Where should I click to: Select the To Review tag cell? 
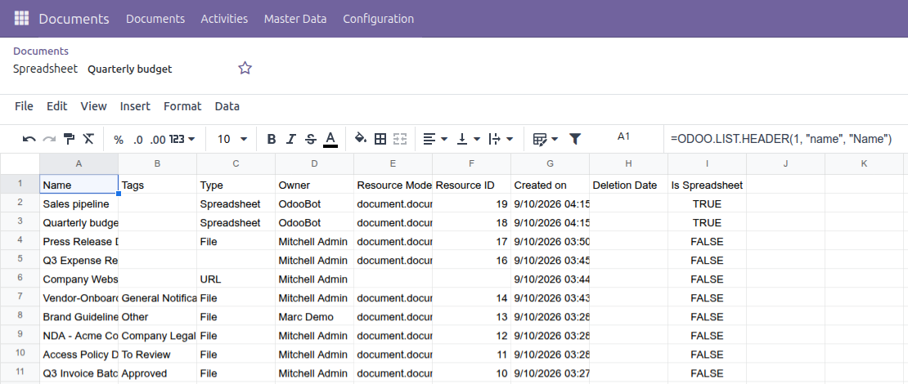click(x=158, y=355)
